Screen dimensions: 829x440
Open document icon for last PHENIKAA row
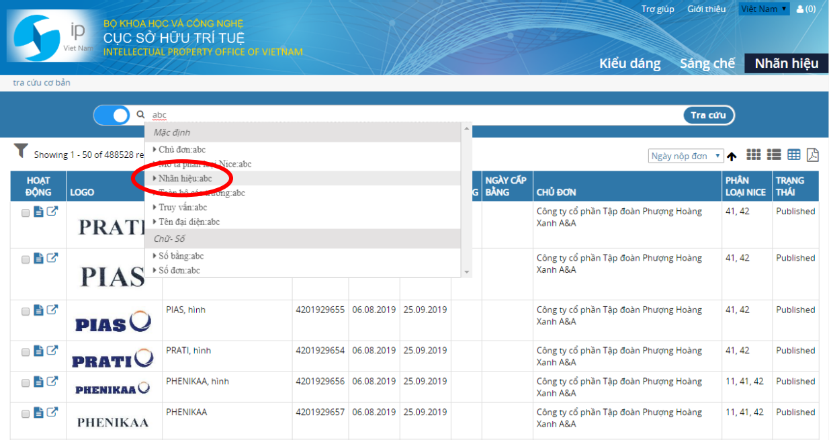tap(38, 412)
